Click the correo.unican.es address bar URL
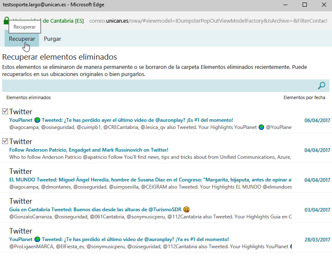332x260 pixels. 208,21
